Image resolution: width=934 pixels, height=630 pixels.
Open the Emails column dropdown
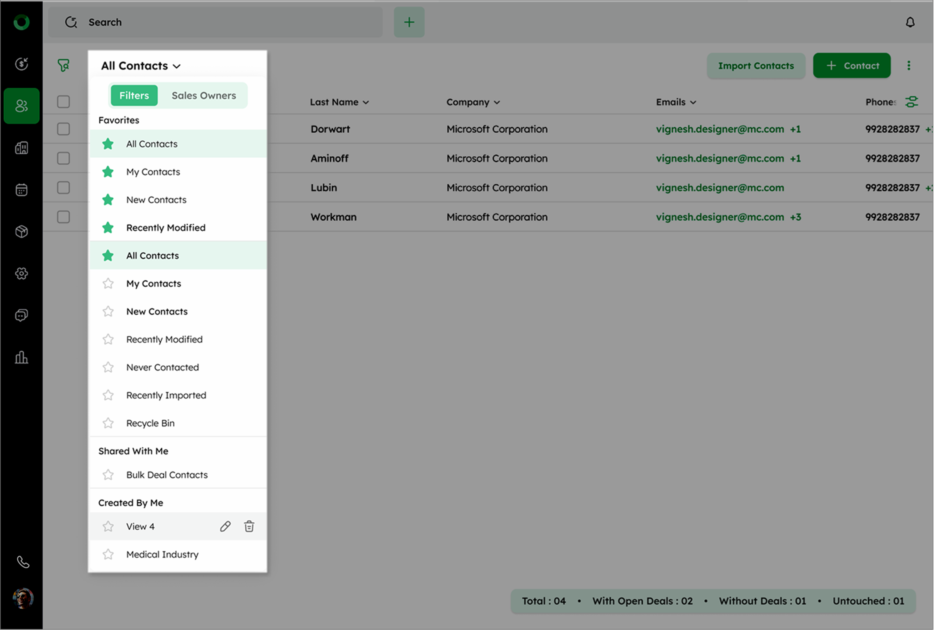pyautogui.click(x=693, y=102)
